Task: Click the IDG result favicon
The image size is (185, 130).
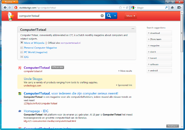Action: (x=20, y=111)
